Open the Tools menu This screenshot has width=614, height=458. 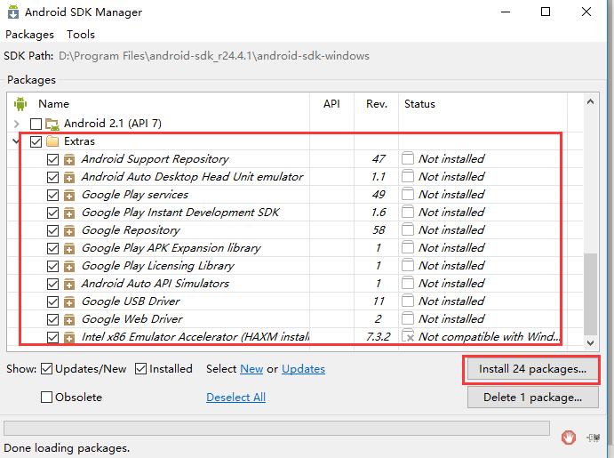tap(81, 35)
